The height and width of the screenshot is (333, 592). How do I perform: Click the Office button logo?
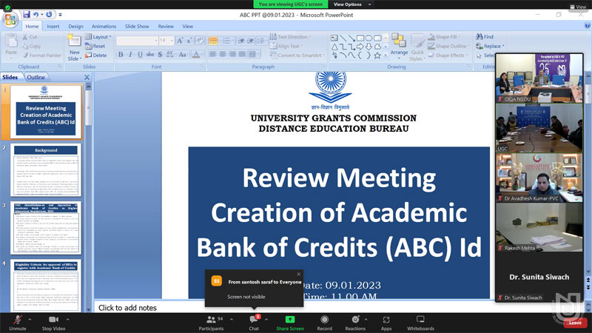coord(10,20)
